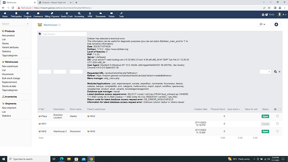Clear filters with the X icon
The width and height of the screenshot is (288, 162).
[279, 72]
